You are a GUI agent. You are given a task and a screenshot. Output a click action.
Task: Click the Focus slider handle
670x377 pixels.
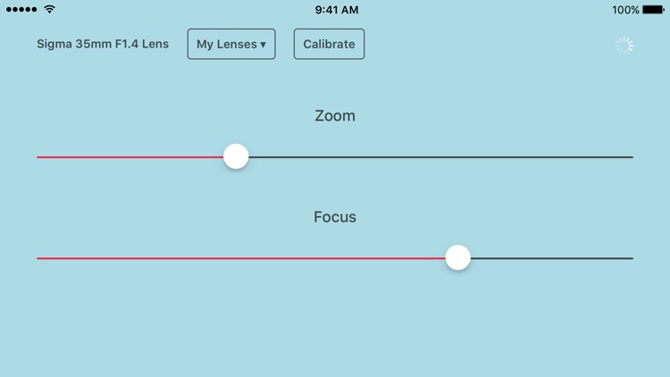[457, 257]
